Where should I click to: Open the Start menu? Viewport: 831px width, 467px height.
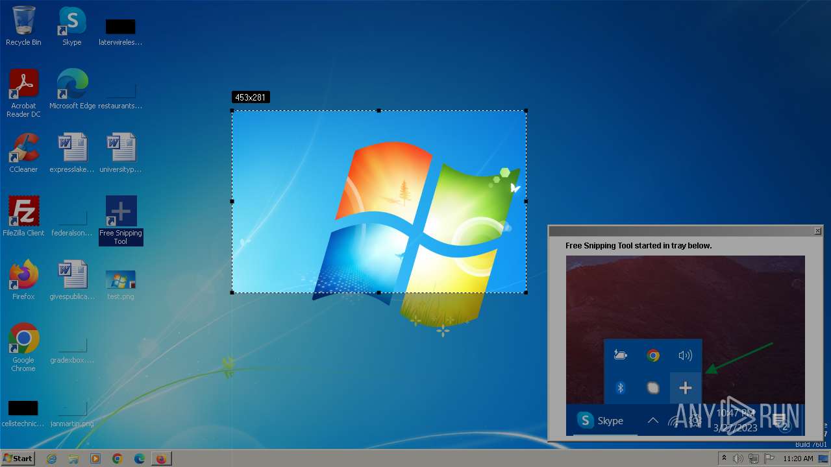pos(18,459)
